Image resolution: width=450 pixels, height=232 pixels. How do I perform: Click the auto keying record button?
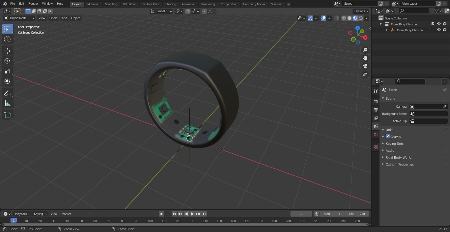tap(161, 214)
